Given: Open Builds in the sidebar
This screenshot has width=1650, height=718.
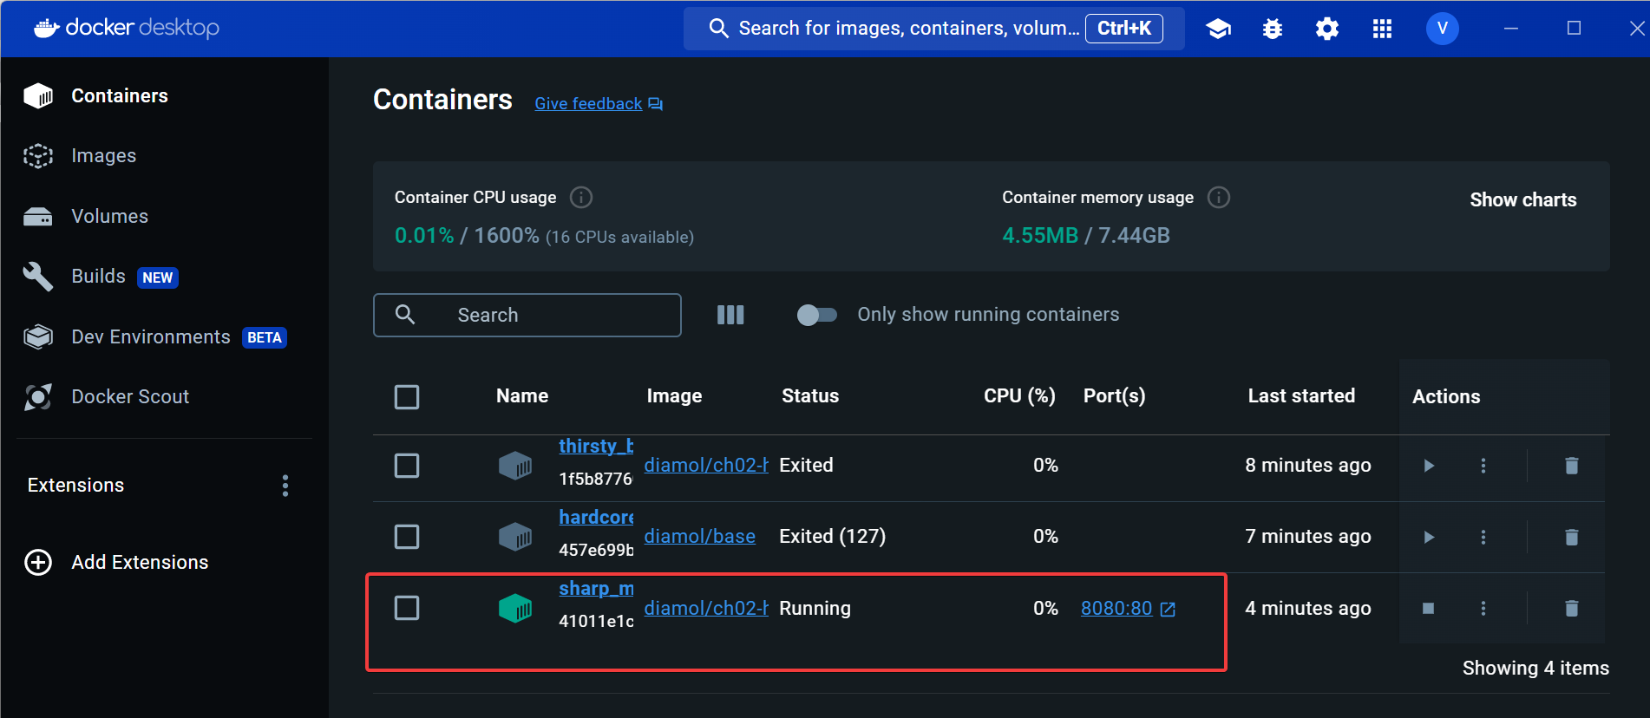Looking at the screenshot, I should tap(98, 276).
